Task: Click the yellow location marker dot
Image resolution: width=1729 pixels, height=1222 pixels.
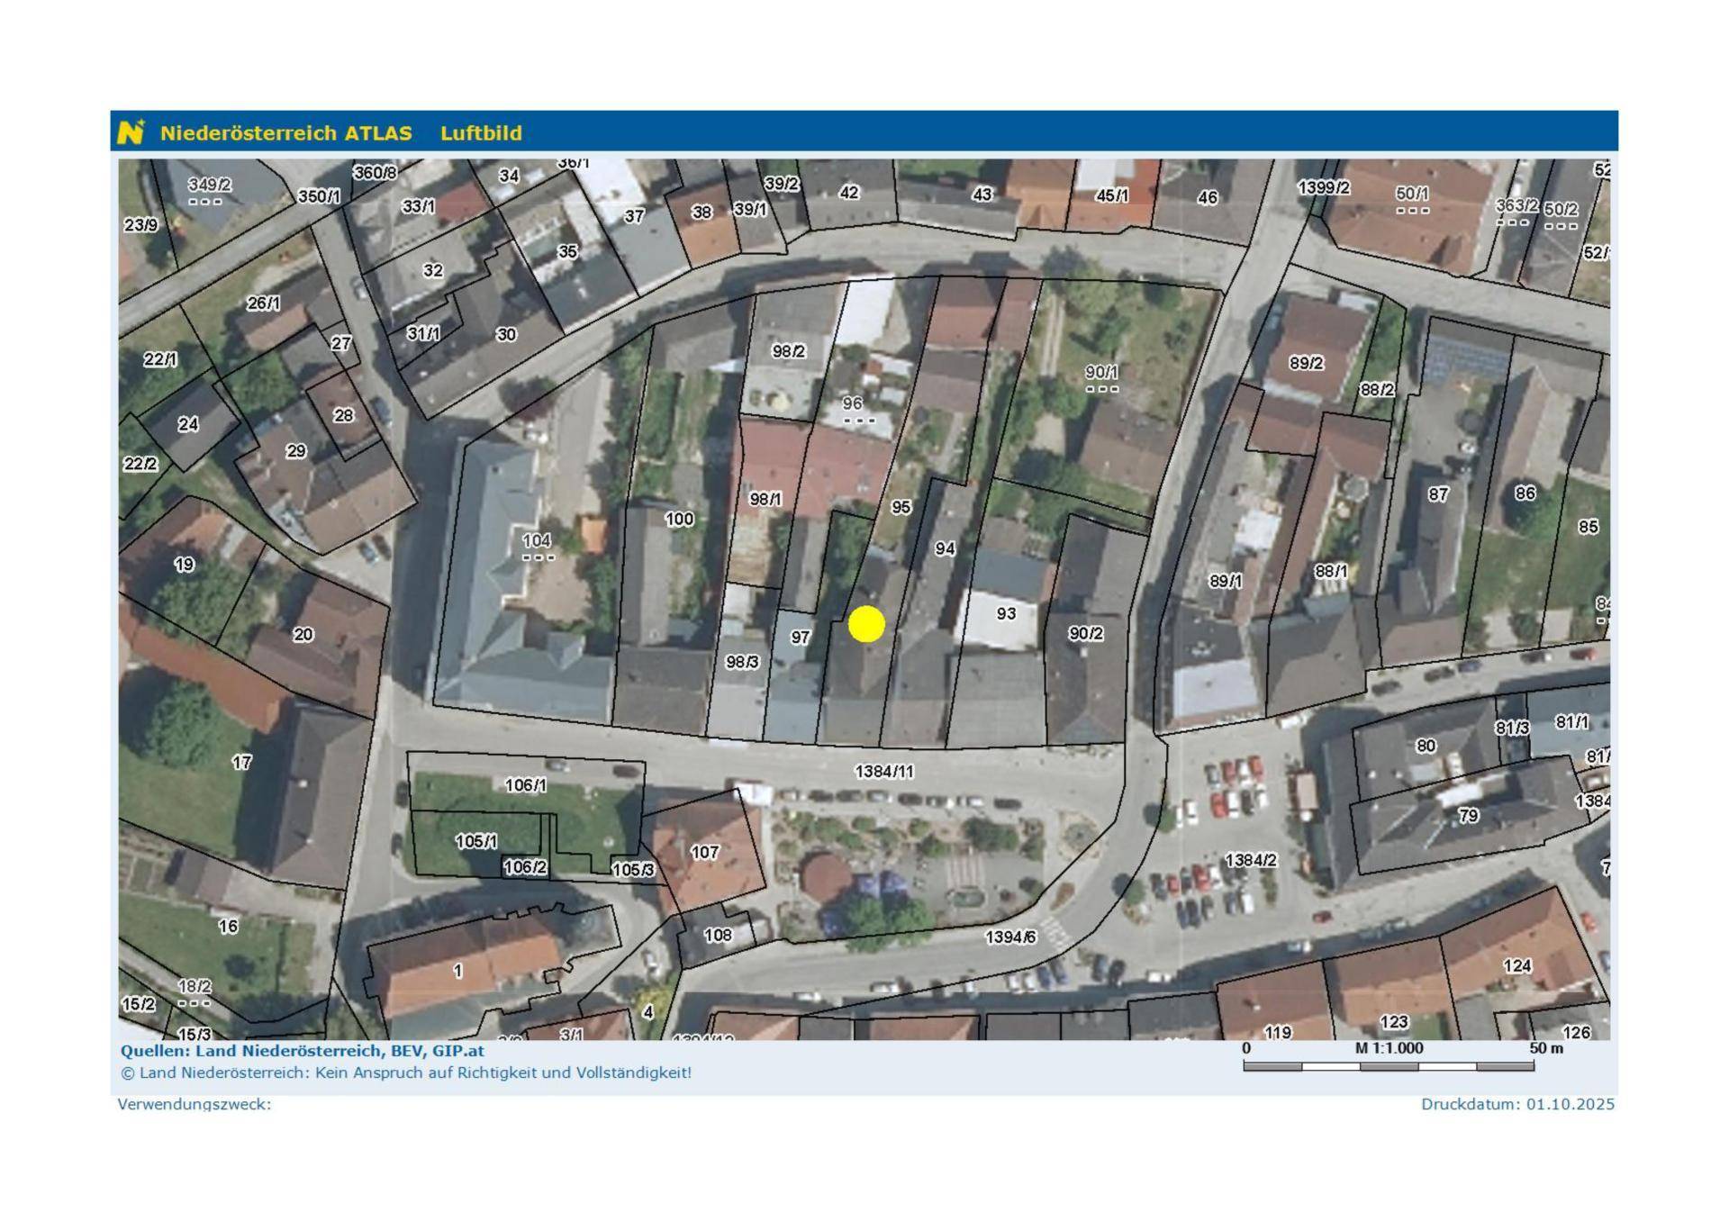Action: point(866,624)
